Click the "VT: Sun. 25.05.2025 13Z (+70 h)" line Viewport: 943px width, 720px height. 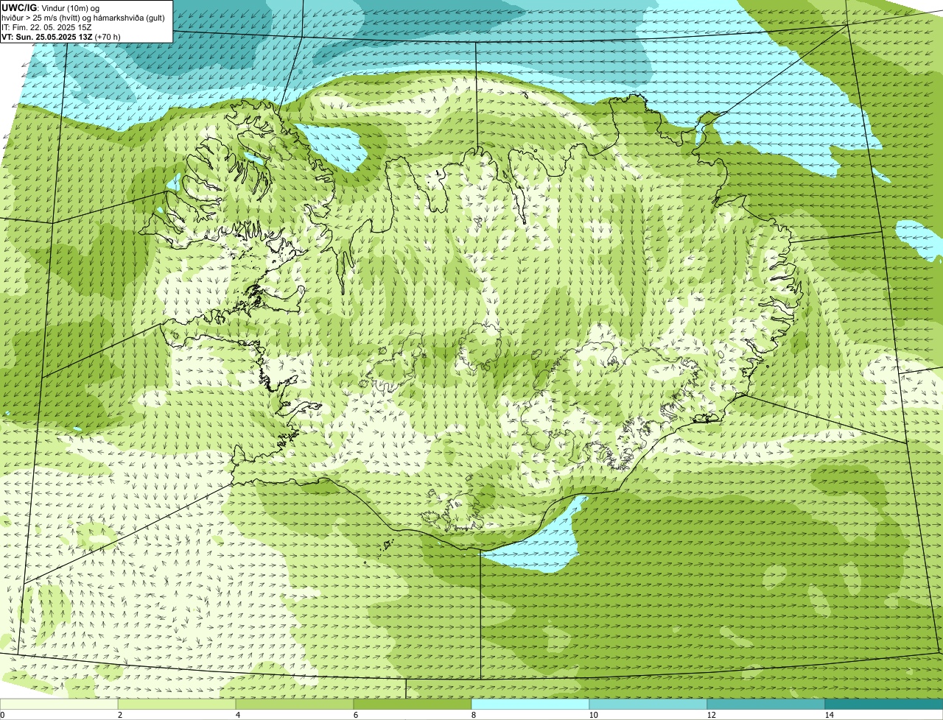[61, 36]
